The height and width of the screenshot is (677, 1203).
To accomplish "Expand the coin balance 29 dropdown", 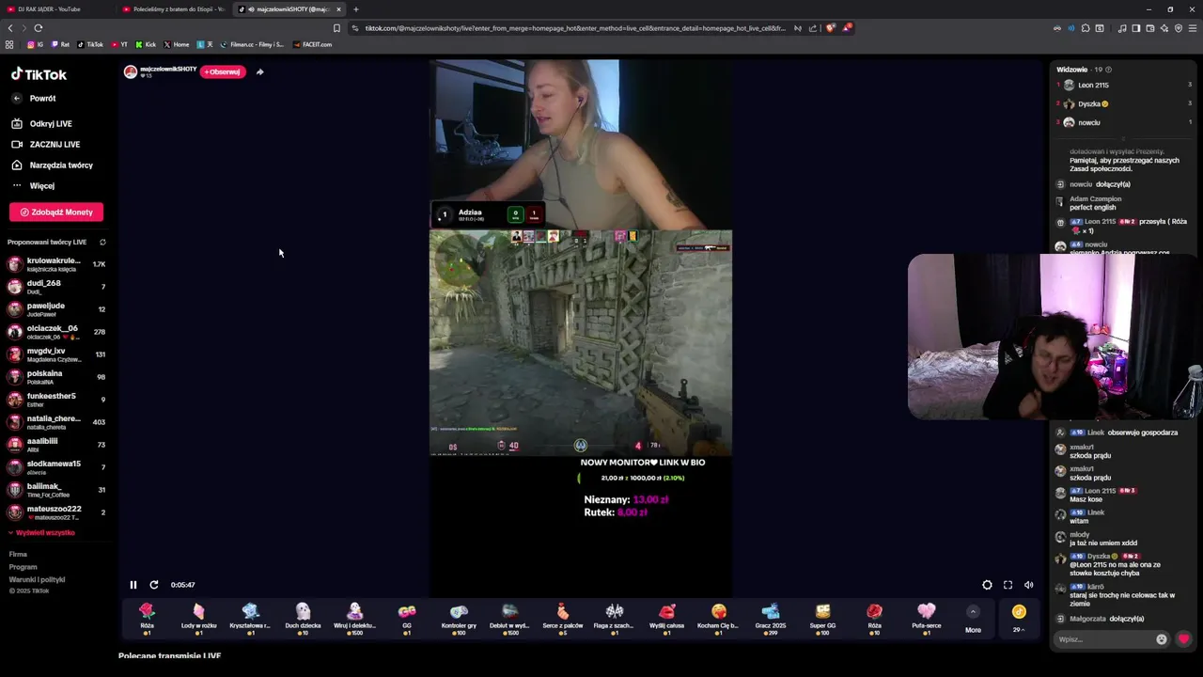I will pyautogui.click(x=1019, y=619).
